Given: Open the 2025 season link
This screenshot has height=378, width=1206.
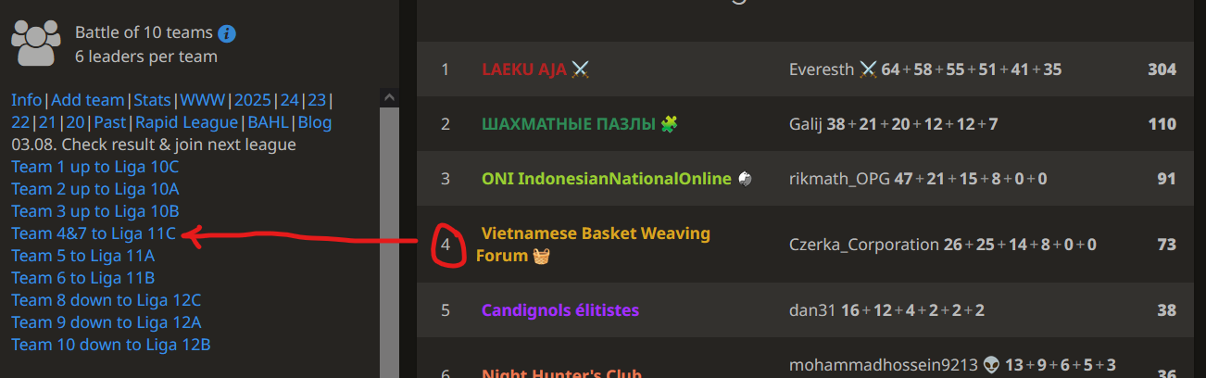Looking at the screenshot, I should tap(254, 100).
